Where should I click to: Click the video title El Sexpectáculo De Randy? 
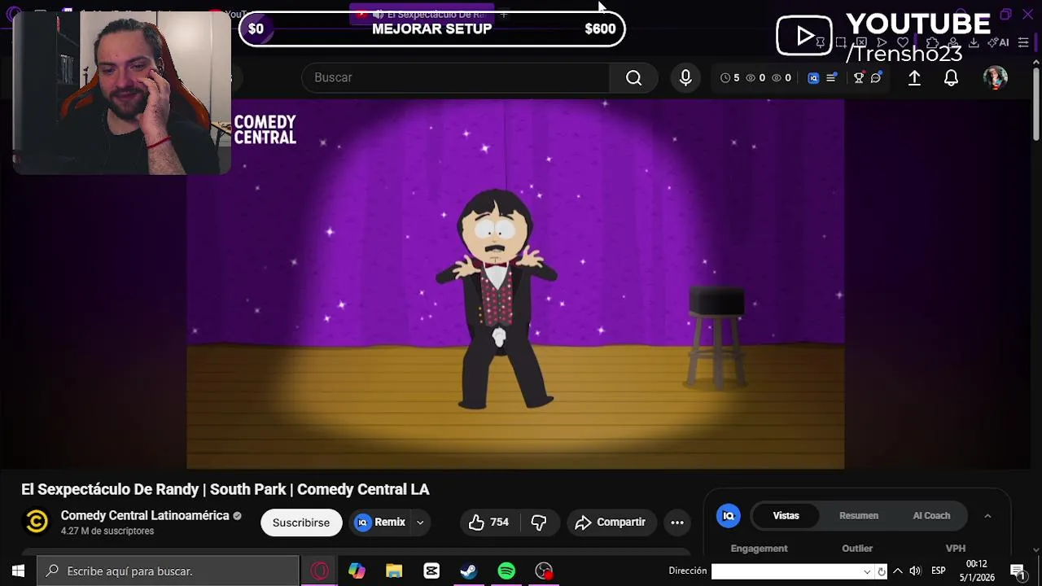tap(225, 489)
